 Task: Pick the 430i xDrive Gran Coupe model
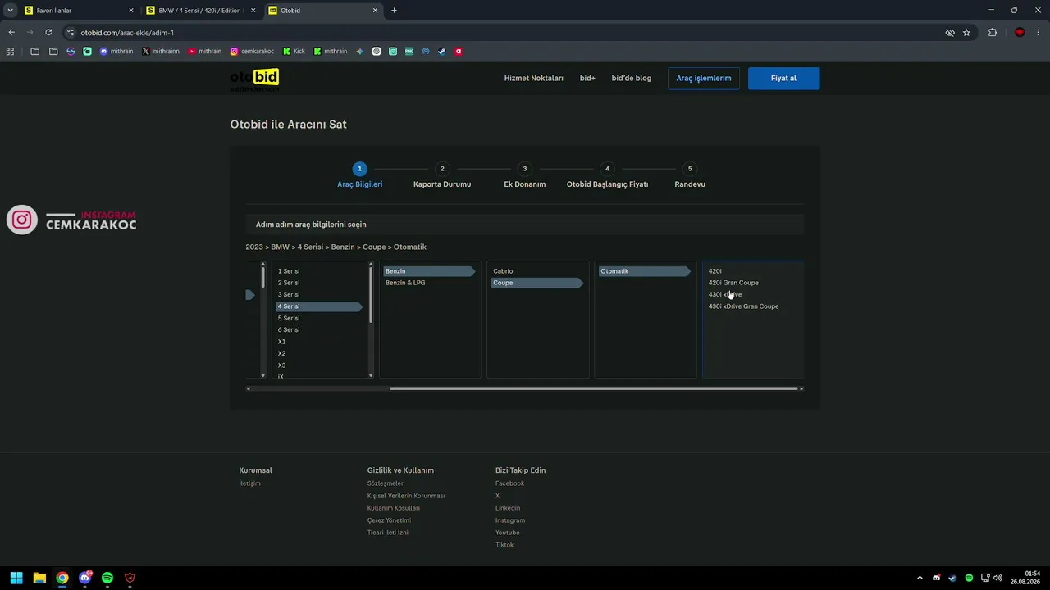[x=744, y=306]
